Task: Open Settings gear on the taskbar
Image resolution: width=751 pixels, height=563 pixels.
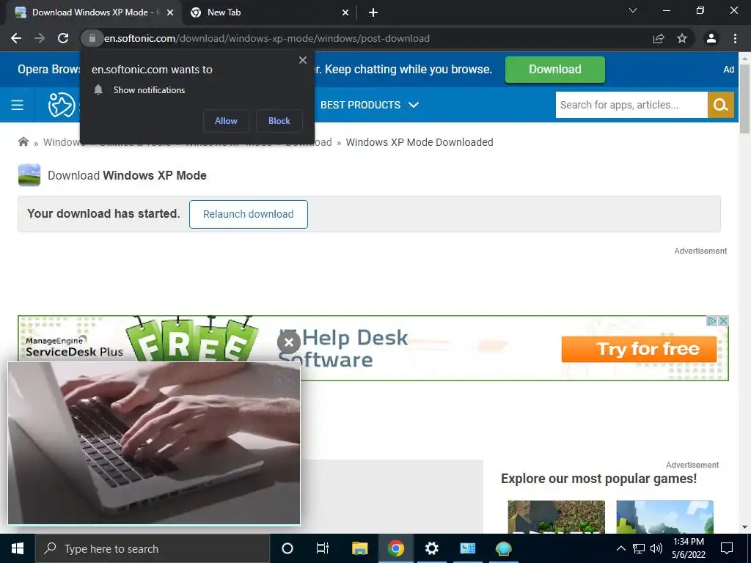Action: pyautogui.click(x=431, y=548)
